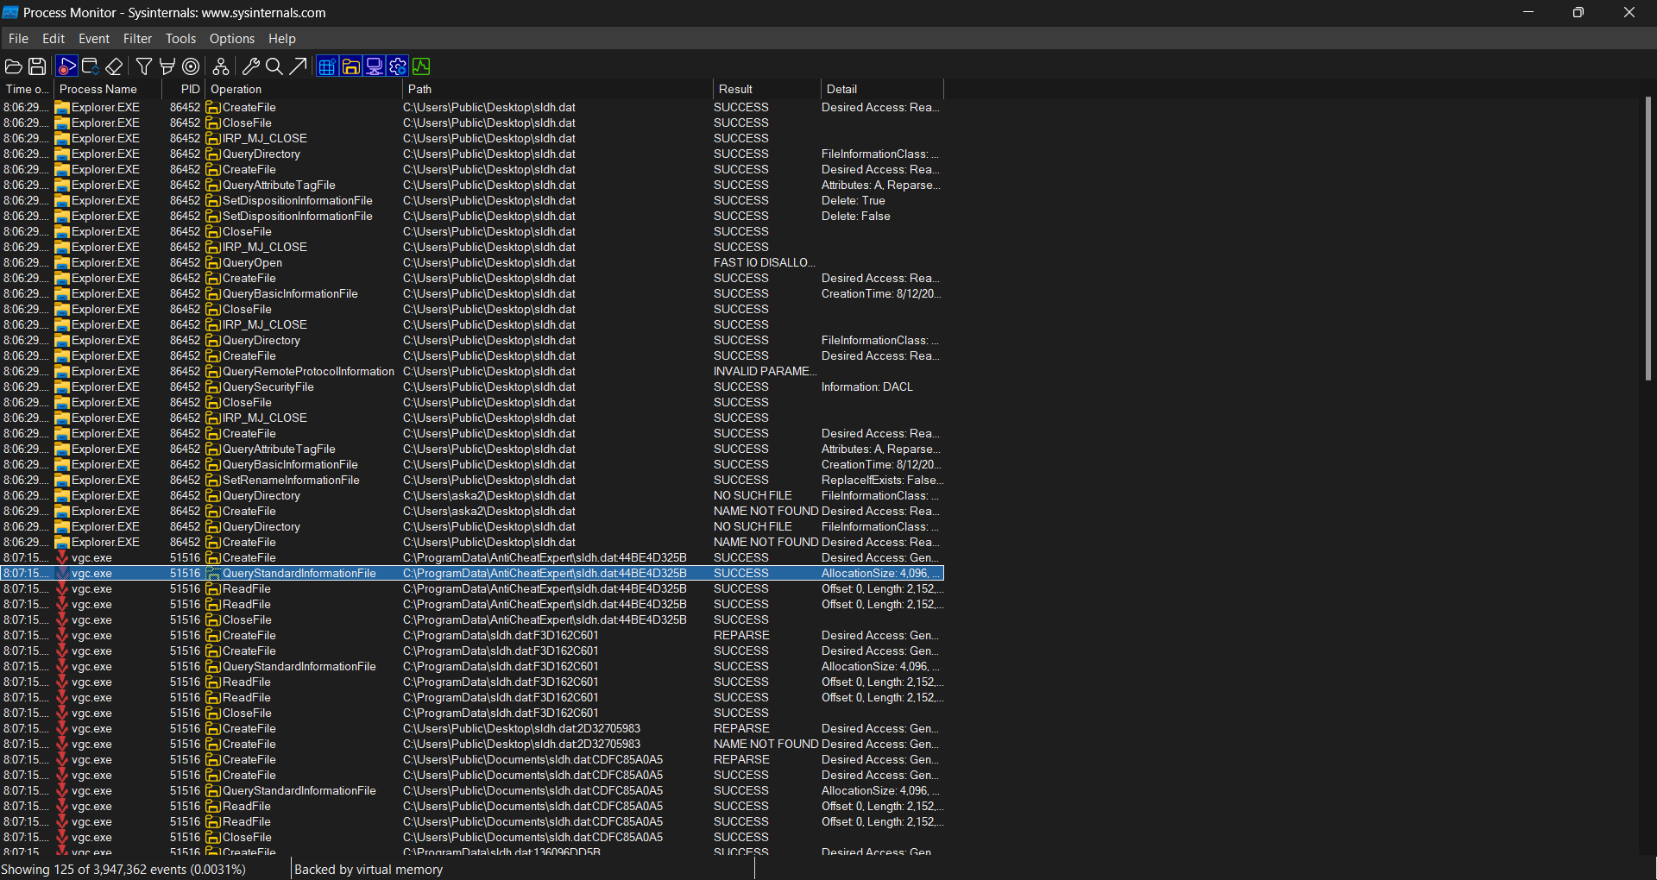Toggle Show Process and Thread Activity

(398, 66)
